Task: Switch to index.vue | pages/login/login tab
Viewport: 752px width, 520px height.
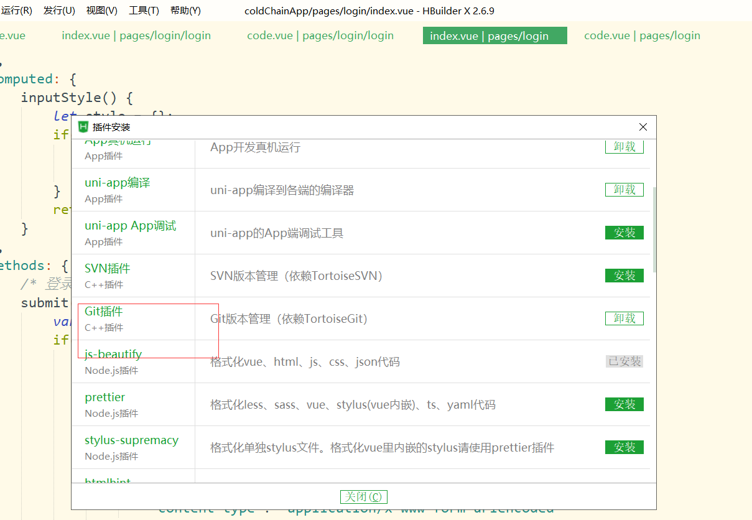Action: (x=136, y=35)
